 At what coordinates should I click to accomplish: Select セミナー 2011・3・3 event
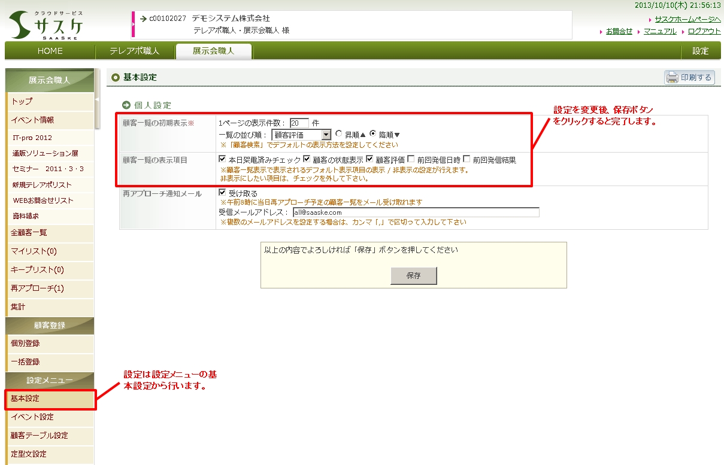[50, 169]
